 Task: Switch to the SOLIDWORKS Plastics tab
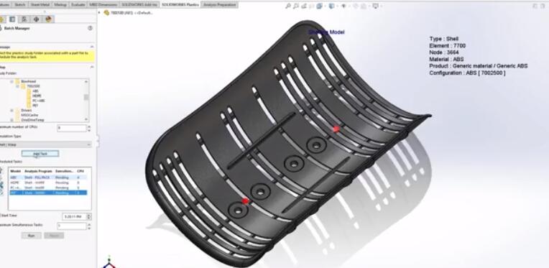pos(180,5)
